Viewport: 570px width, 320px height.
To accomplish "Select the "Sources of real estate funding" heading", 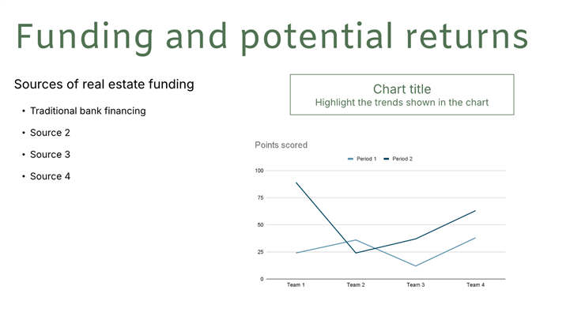I will 104,84.
